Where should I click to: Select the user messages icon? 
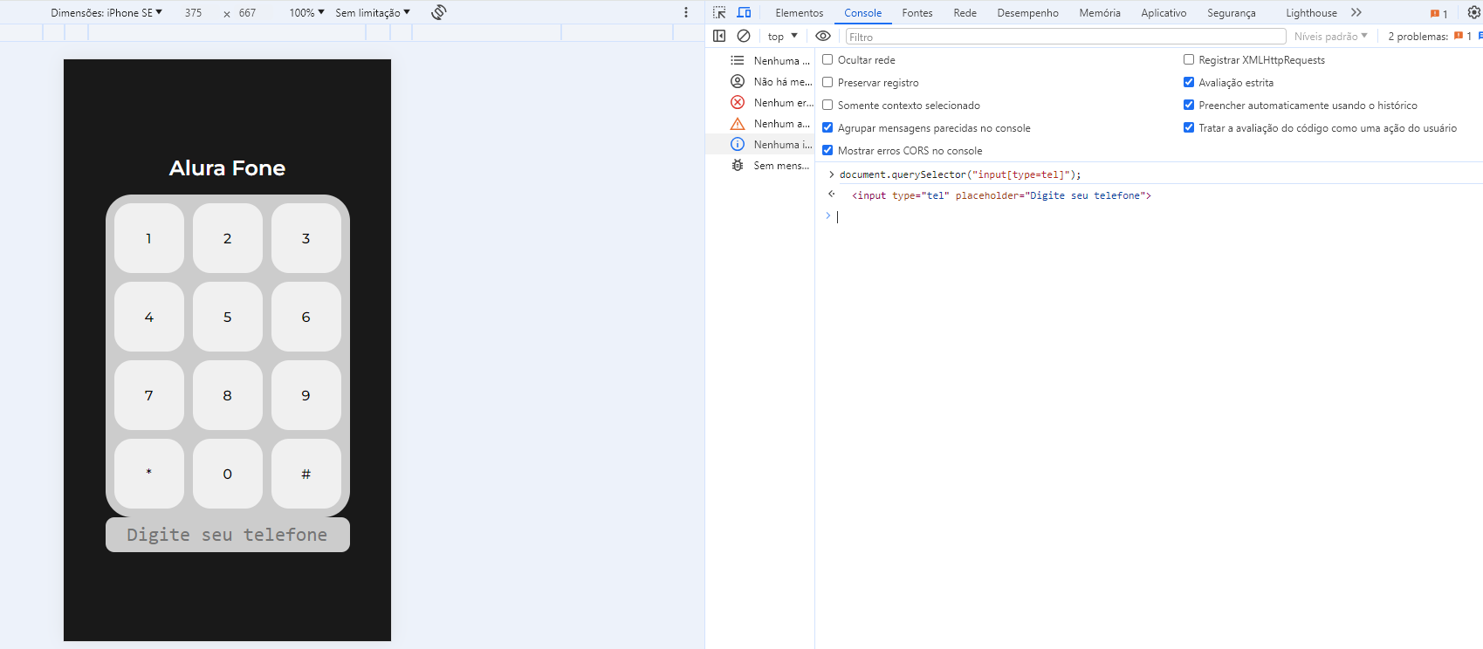pos(738,81)
